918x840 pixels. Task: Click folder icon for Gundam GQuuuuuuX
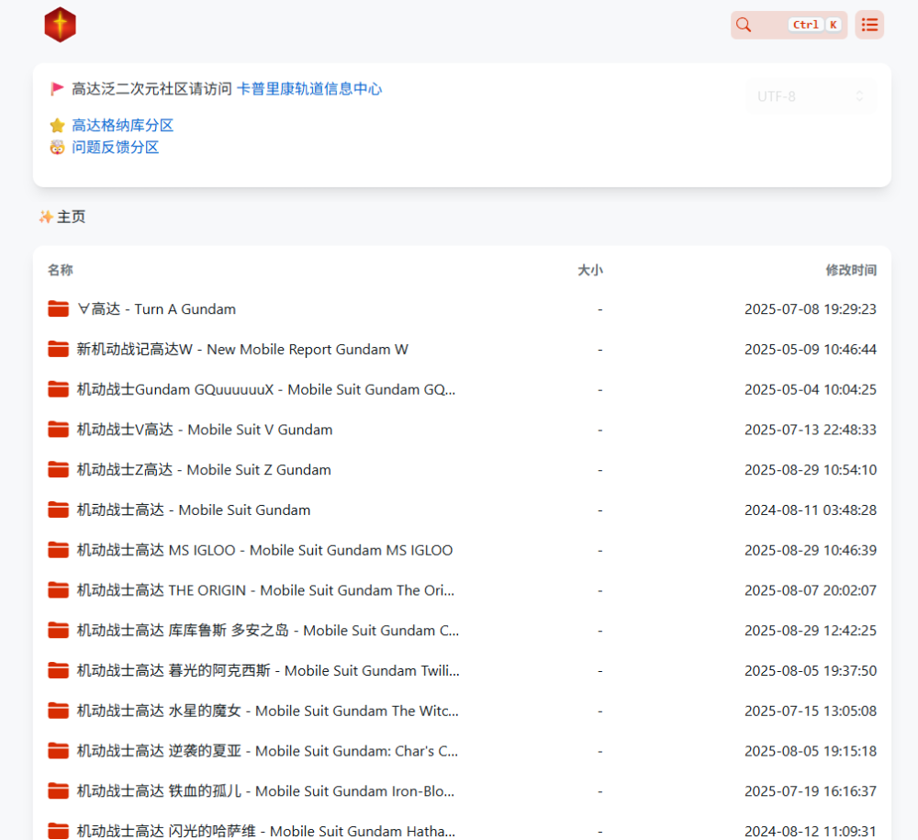point(59,389)
